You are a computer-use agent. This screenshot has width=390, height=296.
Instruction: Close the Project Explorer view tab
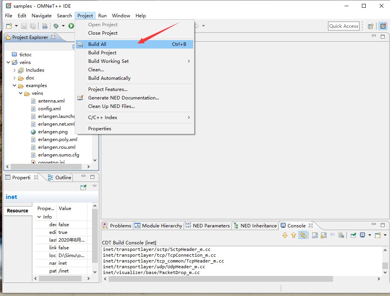53,37
